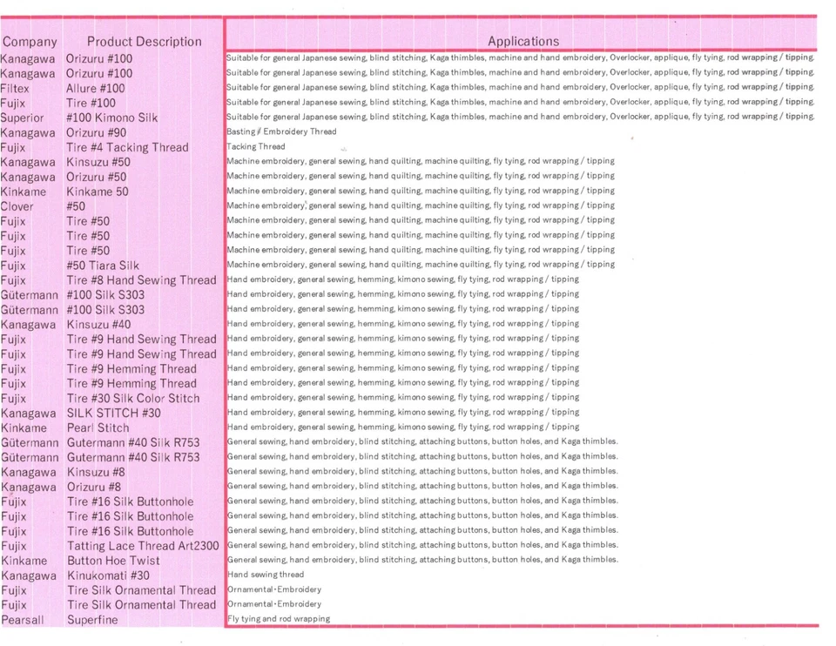The height and width of the screenshot is (646, 836).
Task: Click the SILK STITCH #30 product cell
Action: (x=113, y=413)
